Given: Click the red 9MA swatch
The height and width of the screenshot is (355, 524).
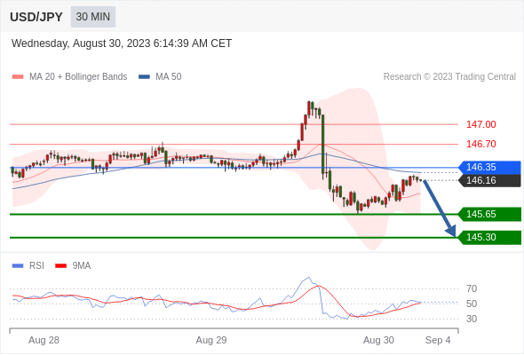Looking at the screenshot, I should [60, 266].
